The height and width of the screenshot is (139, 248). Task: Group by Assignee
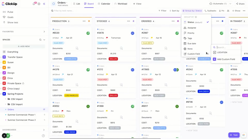point(196,28)
